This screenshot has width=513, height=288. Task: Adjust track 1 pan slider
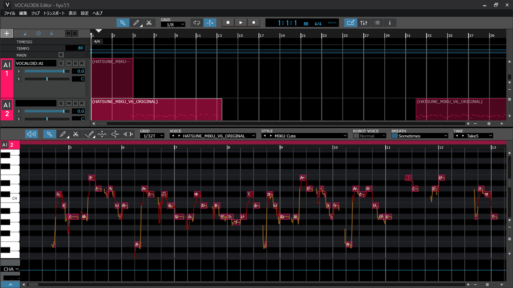coord(47,79)
